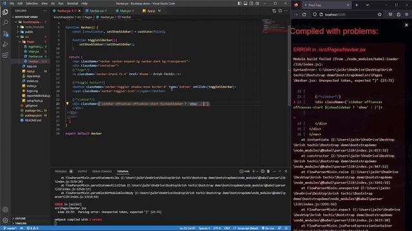412x231 pixels.
Task: Open README.md in the Explorer
Action: point(33,120)
